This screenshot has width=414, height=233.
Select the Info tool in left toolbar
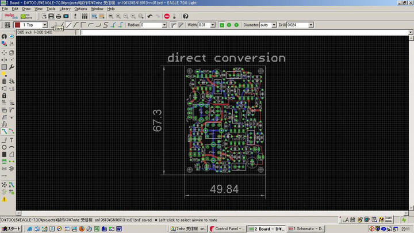tap(4, 36)
